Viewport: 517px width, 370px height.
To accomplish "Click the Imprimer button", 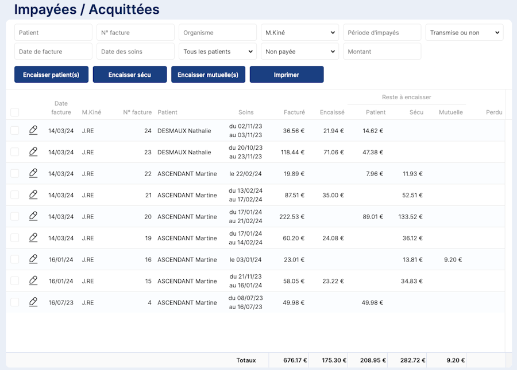I will (x=287, y=75).
